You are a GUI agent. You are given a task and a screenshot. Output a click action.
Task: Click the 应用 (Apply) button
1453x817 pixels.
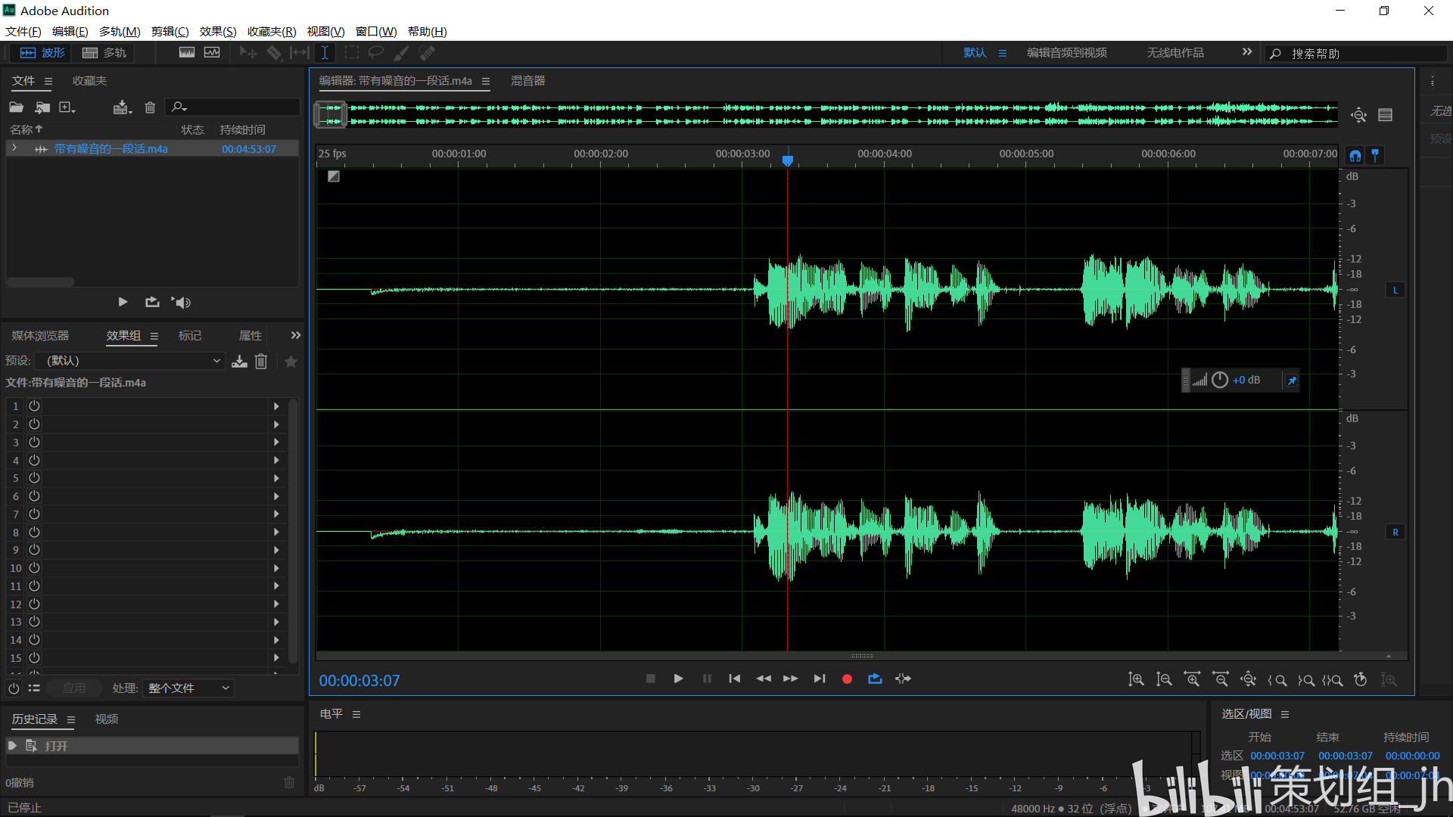tap(74, 688)
